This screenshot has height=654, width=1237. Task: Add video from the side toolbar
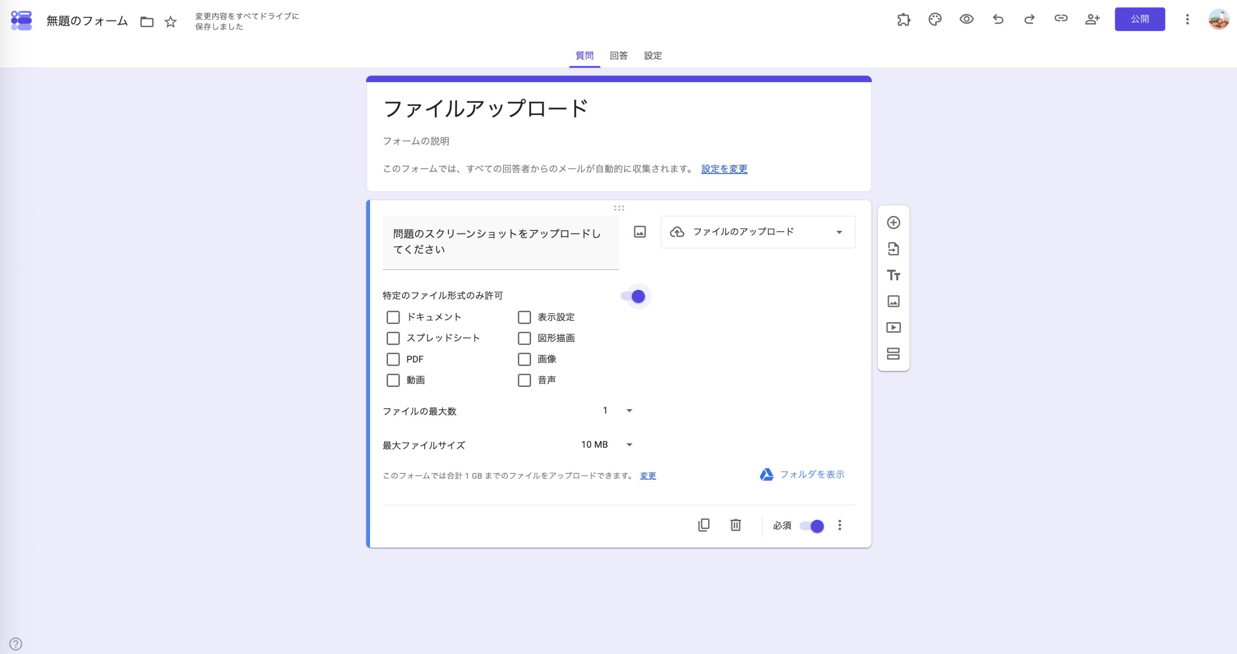point(893,327)
